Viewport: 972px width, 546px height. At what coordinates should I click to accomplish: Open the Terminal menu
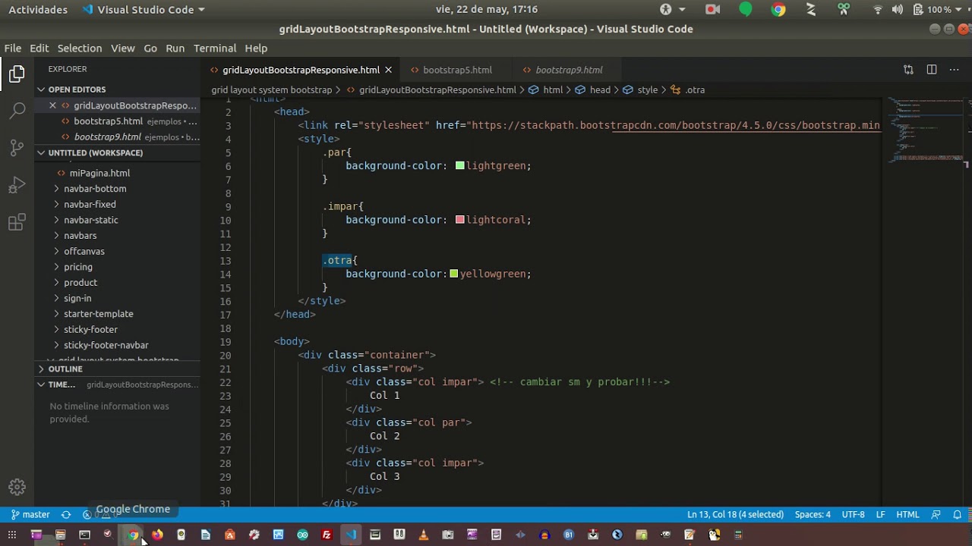click(215, 48)
